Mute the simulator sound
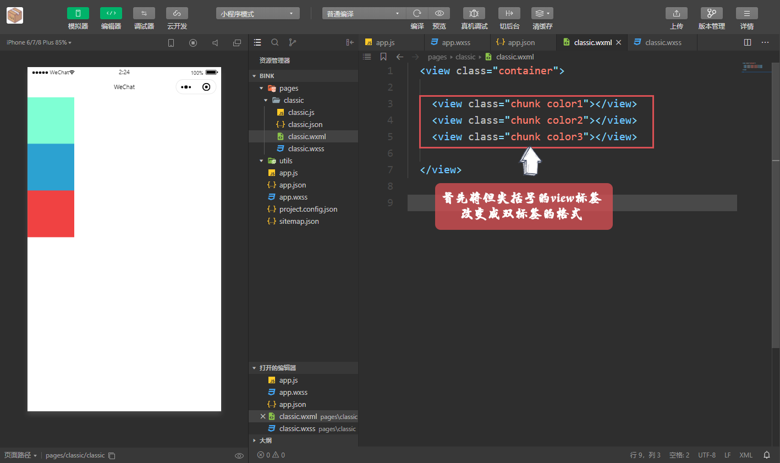780x463 pixels. tap(215, 42)
